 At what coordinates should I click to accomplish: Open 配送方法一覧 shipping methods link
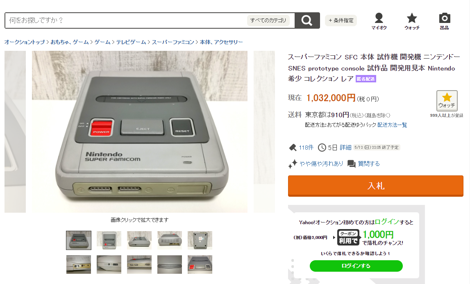click(x=392, y=125)
